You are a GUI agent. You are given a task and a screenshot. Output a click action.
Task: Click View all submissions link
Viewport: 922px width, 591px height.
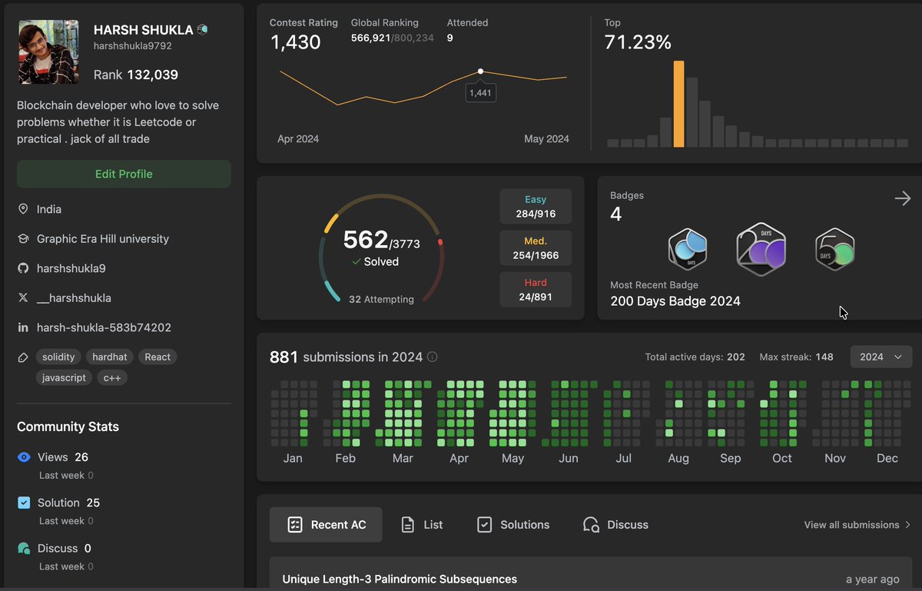[857, 525]
